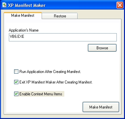This screenshot has width=125, height=119.
Task: Enable Run Application After Creating Manifest
Action: [x=16, y=72]
